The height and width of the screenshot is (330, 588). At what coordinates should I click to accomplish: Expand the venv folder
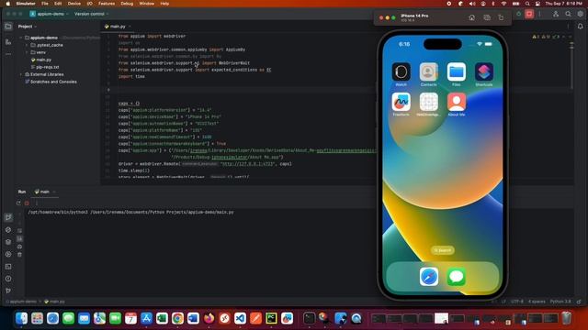27,52
